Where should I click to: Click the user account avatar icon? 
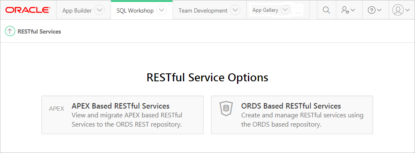coord(397,10)
